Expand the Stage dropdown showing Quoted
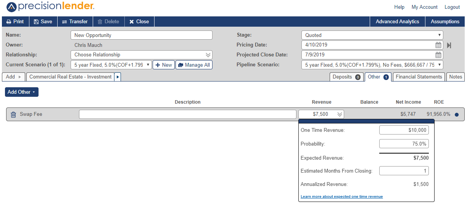This screenshot has width=467, height=205. [x=372, y=35]
